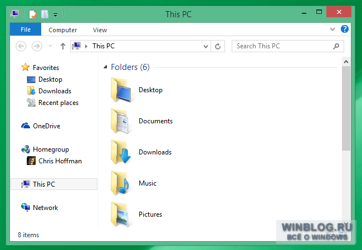Click the New folder quick access icon

pyautogui.click(x=45, y=14)
